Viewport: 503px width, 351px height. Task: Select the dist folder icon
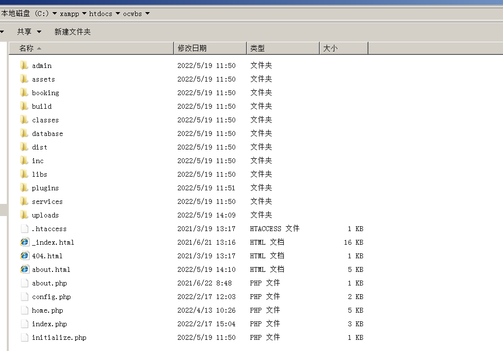[24, 147]
